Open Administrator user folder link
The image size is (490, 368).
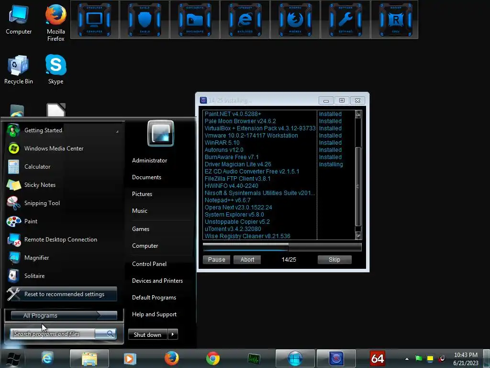pos(149,160)
